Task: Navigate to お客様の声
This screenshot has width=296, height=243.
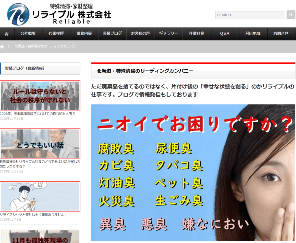Action: pos(140,34)
